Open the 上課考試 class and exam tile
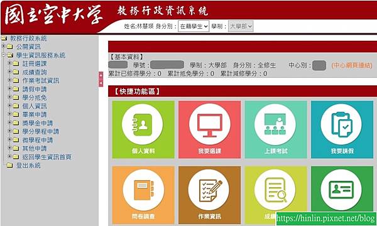This screenshot has width=377, height=226. coord(276,130)
